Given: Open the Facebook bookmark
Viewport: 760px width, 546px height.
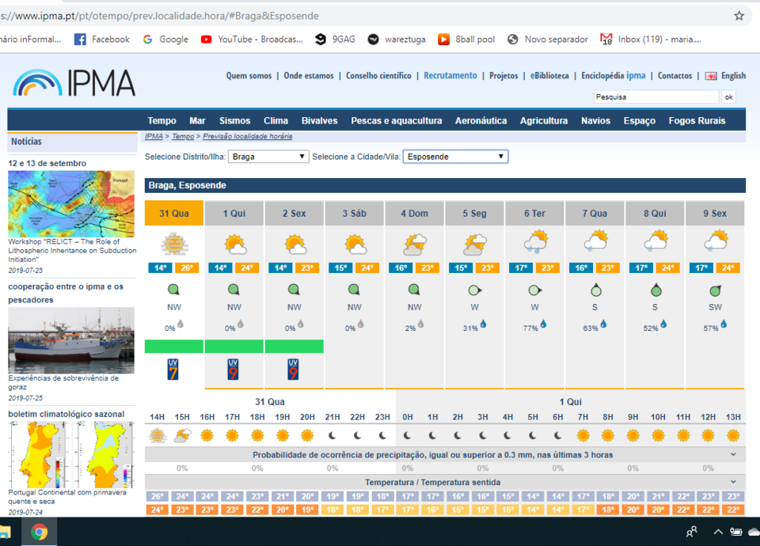Looking at the screenshot, I should [x=101, y=40].
